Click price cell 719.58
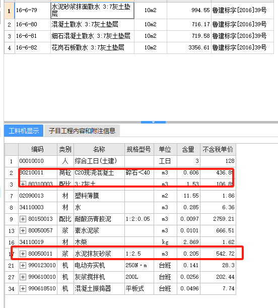This screenshot has height=308, width=278. (x=189, y=36)
